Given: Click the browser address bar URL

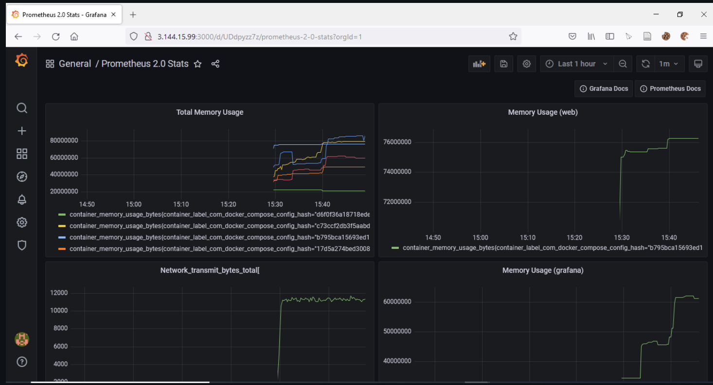Looking at the screenshot, I should pyautogui.click(x=260, y=36).
